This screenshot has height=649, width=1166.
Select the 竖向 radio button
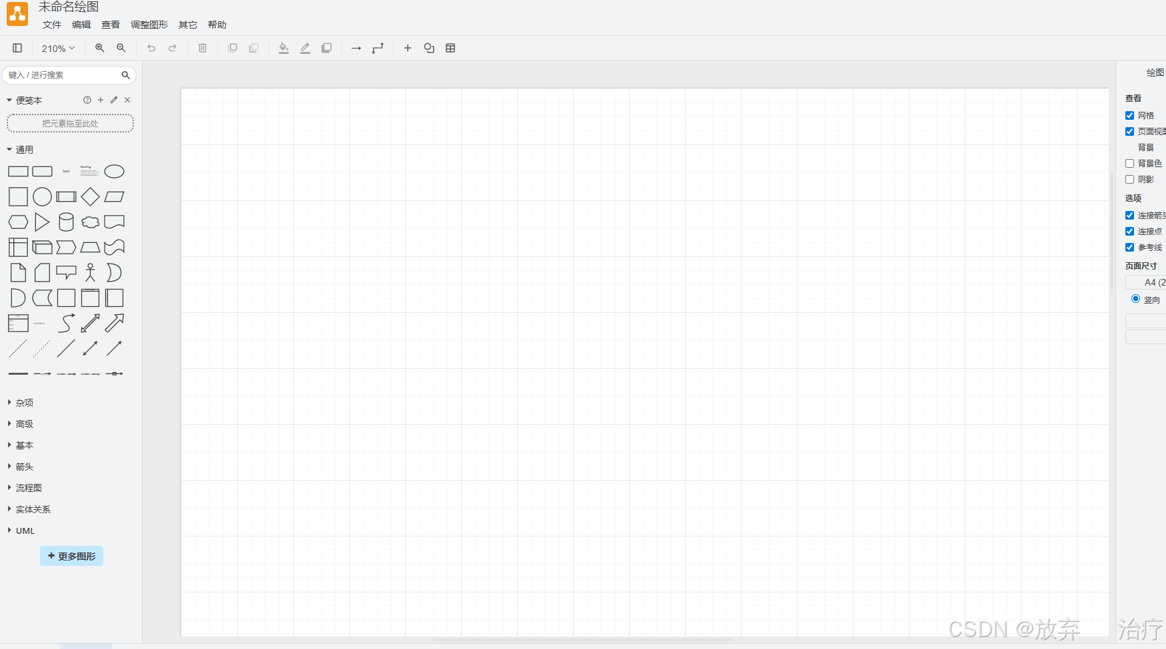[x=1136, y=299]
